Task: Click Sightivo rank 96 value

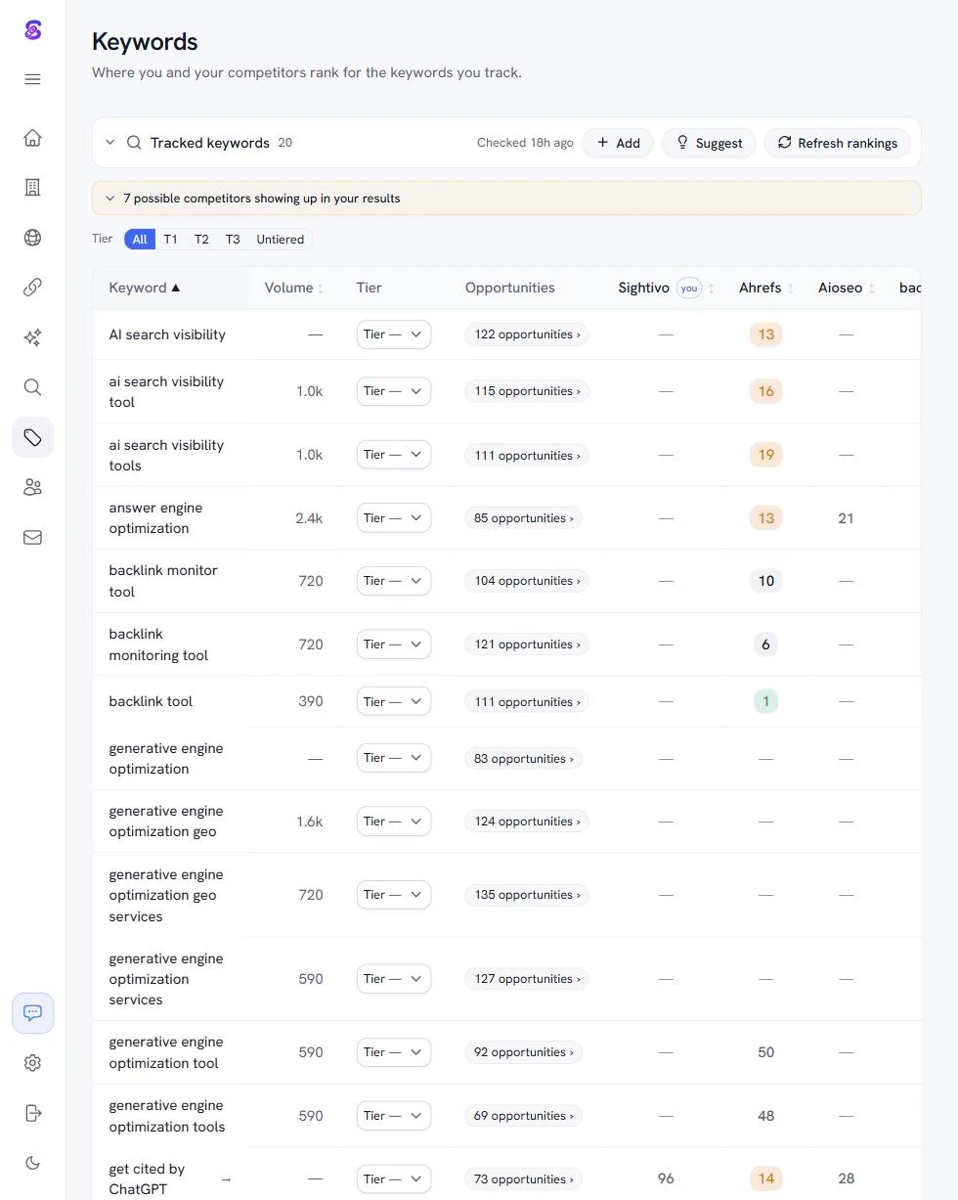Action: coord(666,1179)
